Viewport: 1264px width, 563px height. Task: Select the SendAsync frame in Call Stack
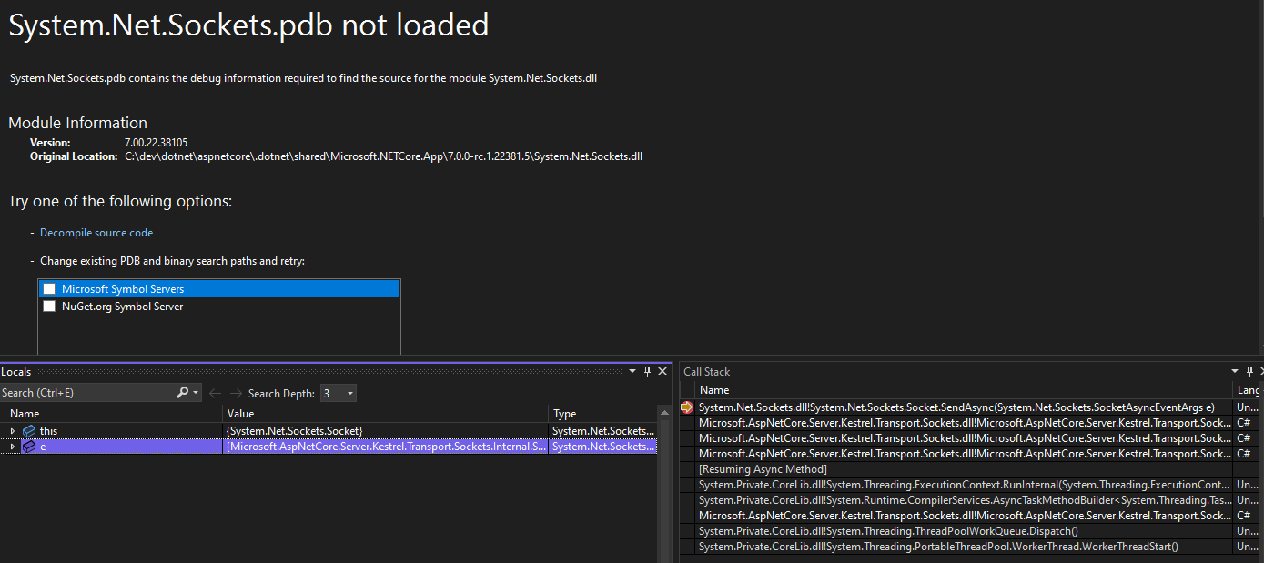click(910, 407)
